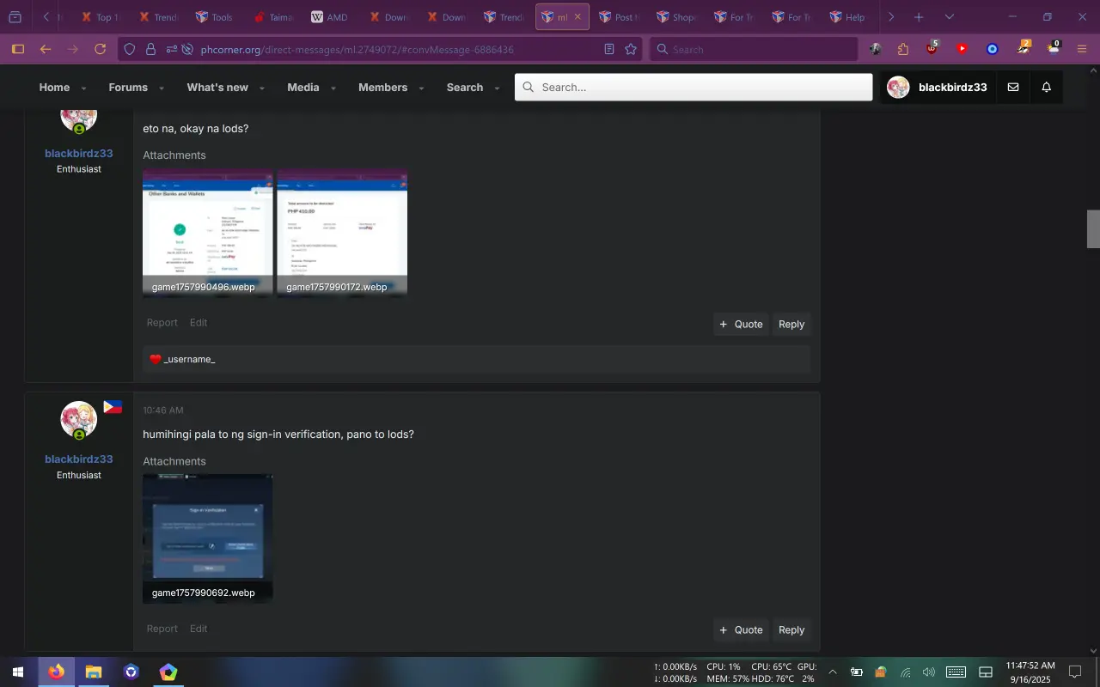Open the alerts bell icon
The height and width of the screenshot is (687, 1100).
pos(1047,87)
